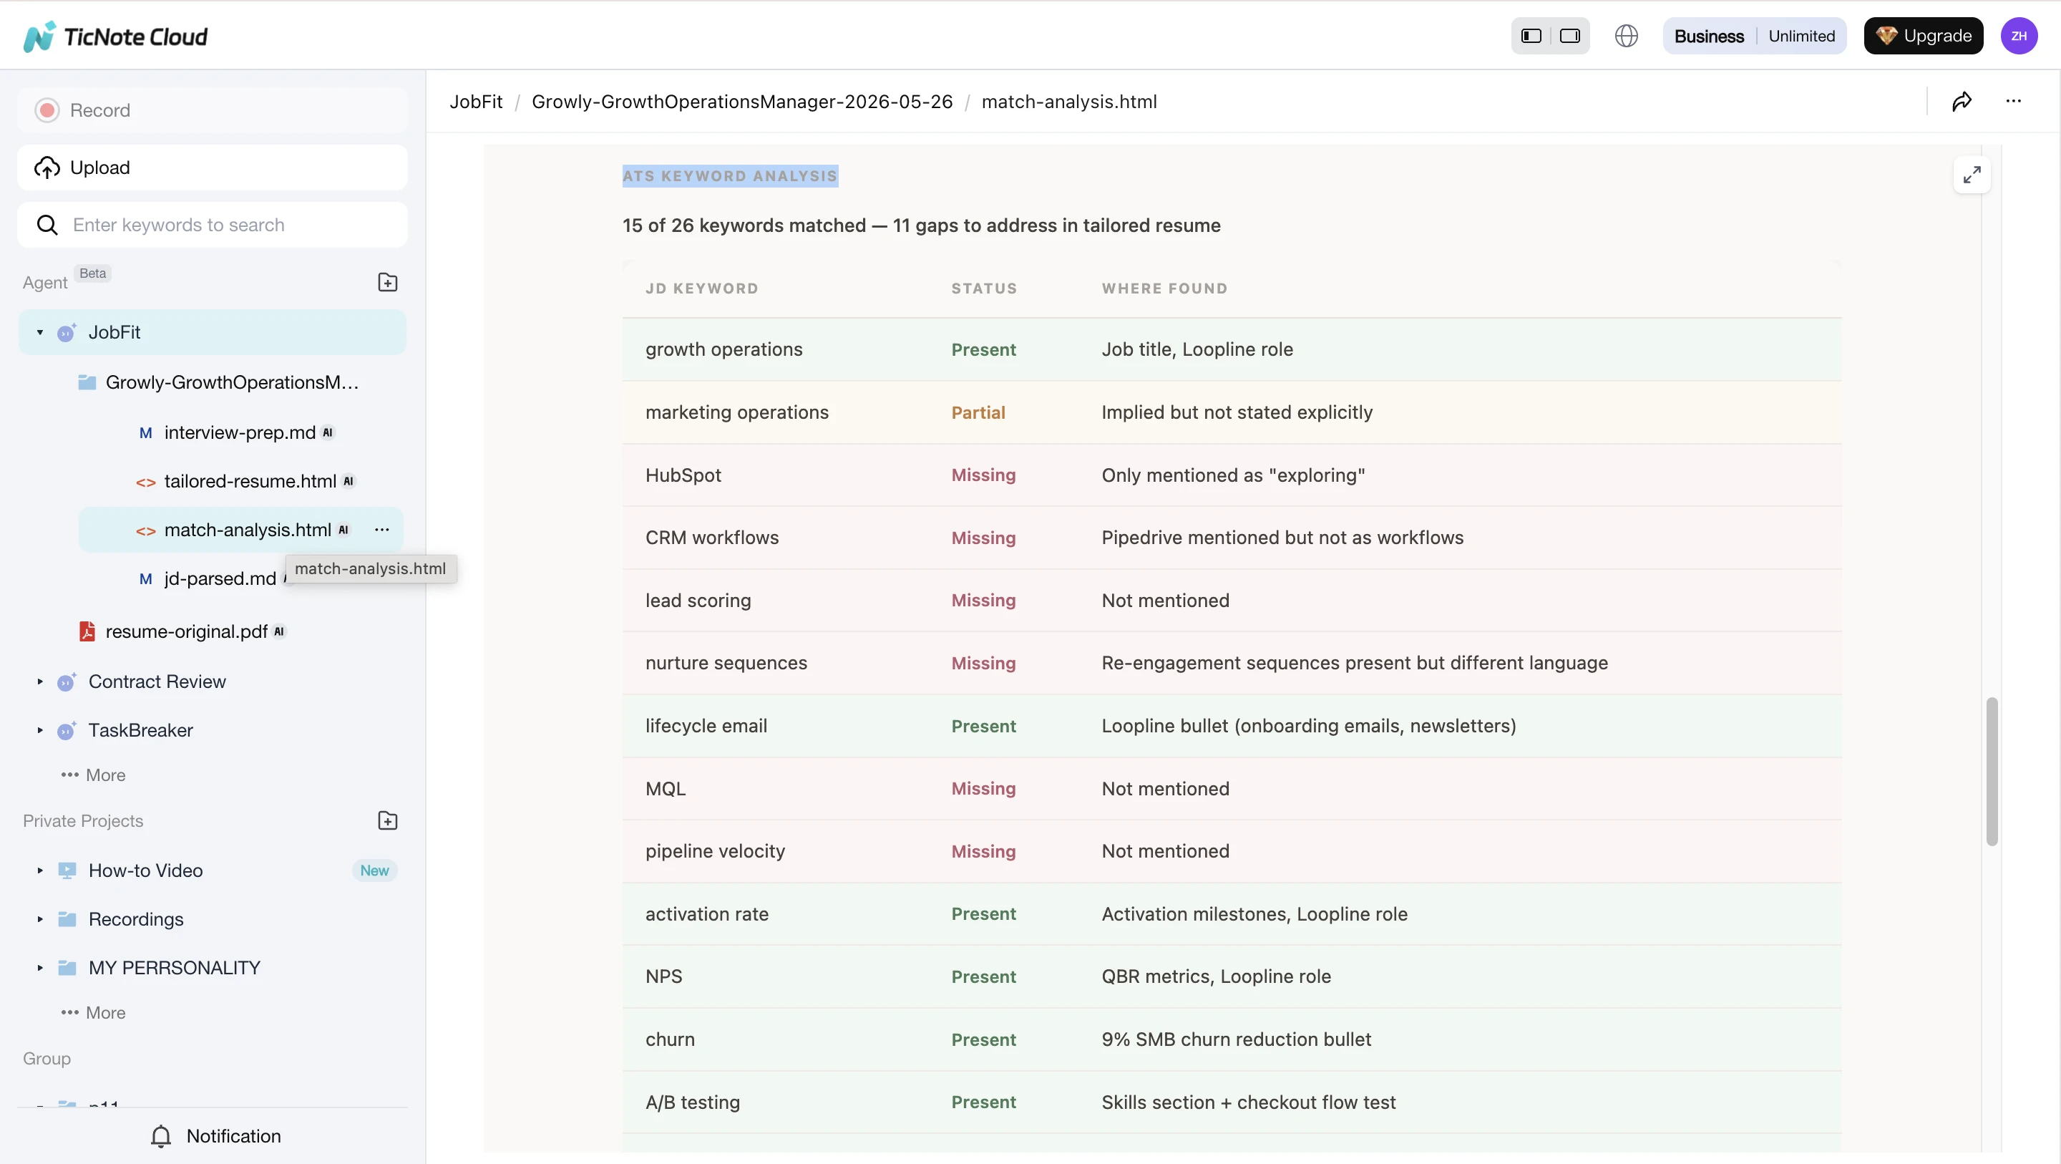Click the 'HubSpot' keyword cell
2061x1164 pixels.
pos(683,475)
